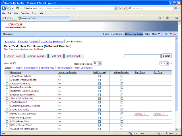Open the Manager help question mark icon
The image size is (182, 136).
pos(170,34)
